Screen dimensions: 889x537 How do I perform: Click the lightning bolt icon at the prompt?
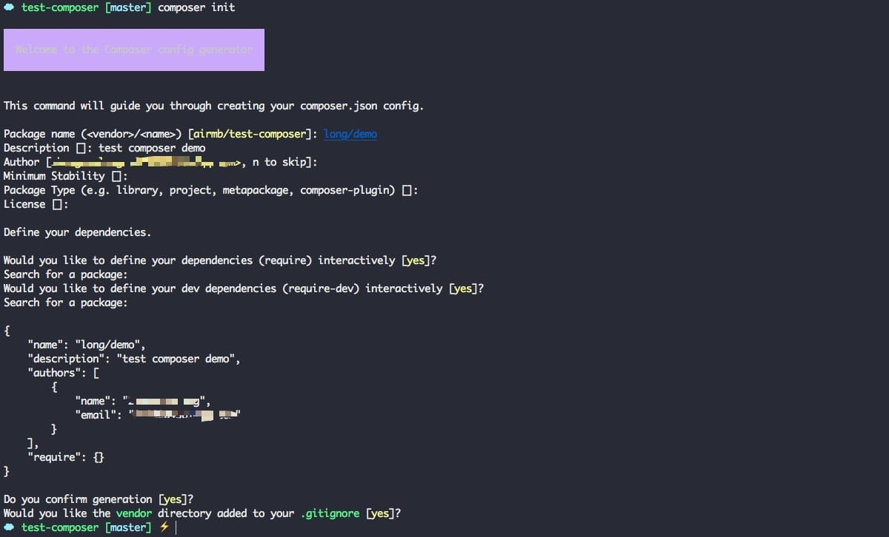pyautogui.click(x=164, y=527)
